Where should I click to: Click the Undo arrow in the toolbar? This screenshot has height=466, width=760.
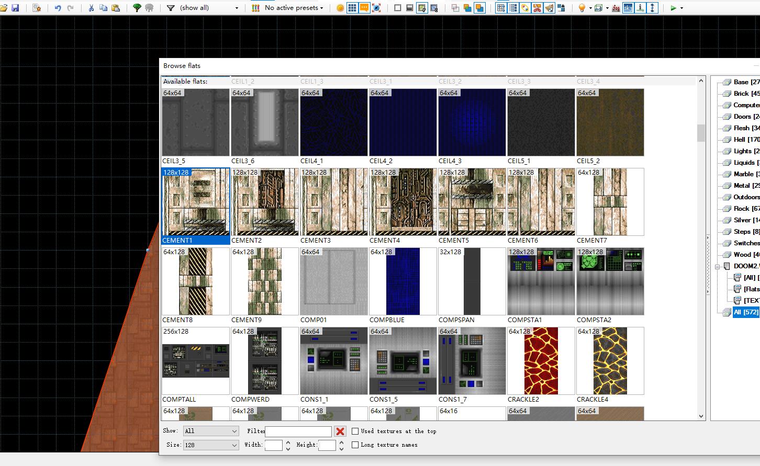pos(58,8)
